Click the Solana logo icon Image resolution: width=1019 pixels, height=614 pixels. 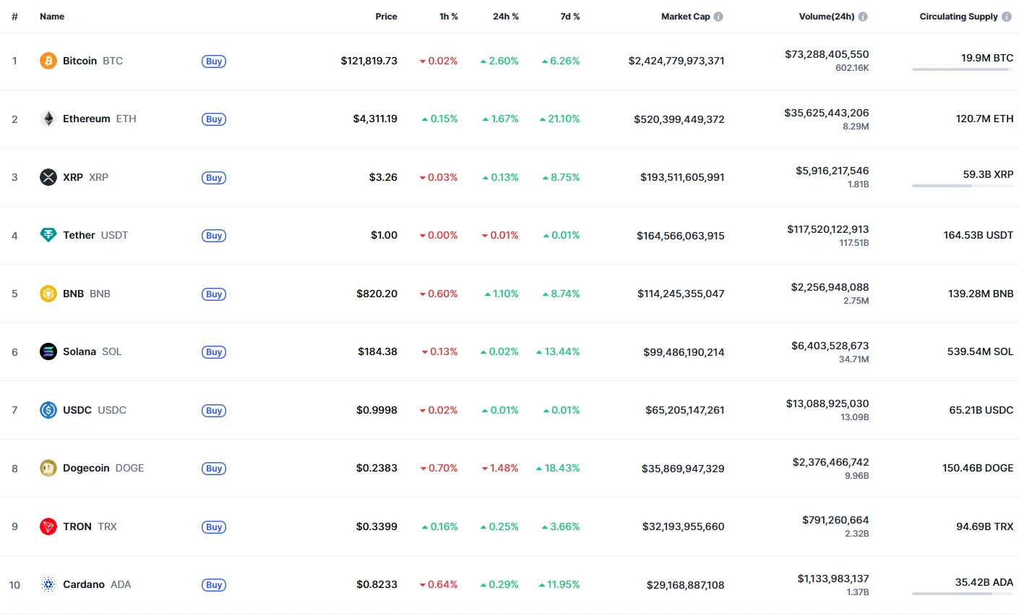click(48, 351)
